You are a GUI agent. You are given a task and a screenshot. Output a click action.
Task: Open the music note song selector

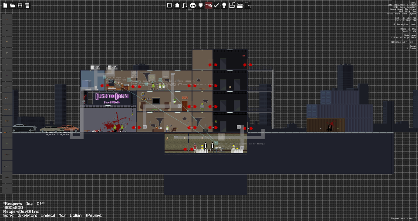(185, 5)
